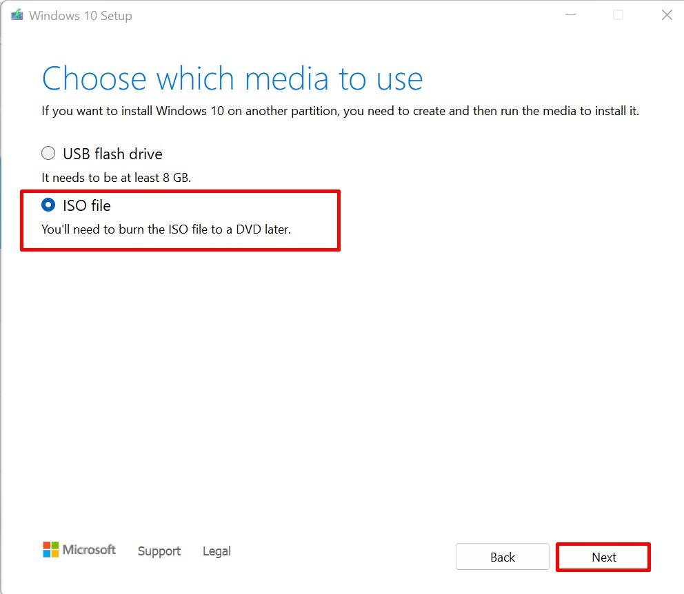The height and width of the screenshot is (594, 684).
Task: Click the 'Windows 10 Setup' window title text
Action: pos(80,16)
